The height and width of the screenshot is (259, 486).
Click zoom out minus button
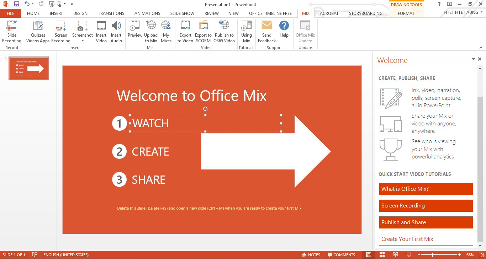(x=419, y=255)
